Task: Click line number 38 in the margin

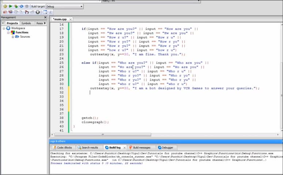Action: 61,118
